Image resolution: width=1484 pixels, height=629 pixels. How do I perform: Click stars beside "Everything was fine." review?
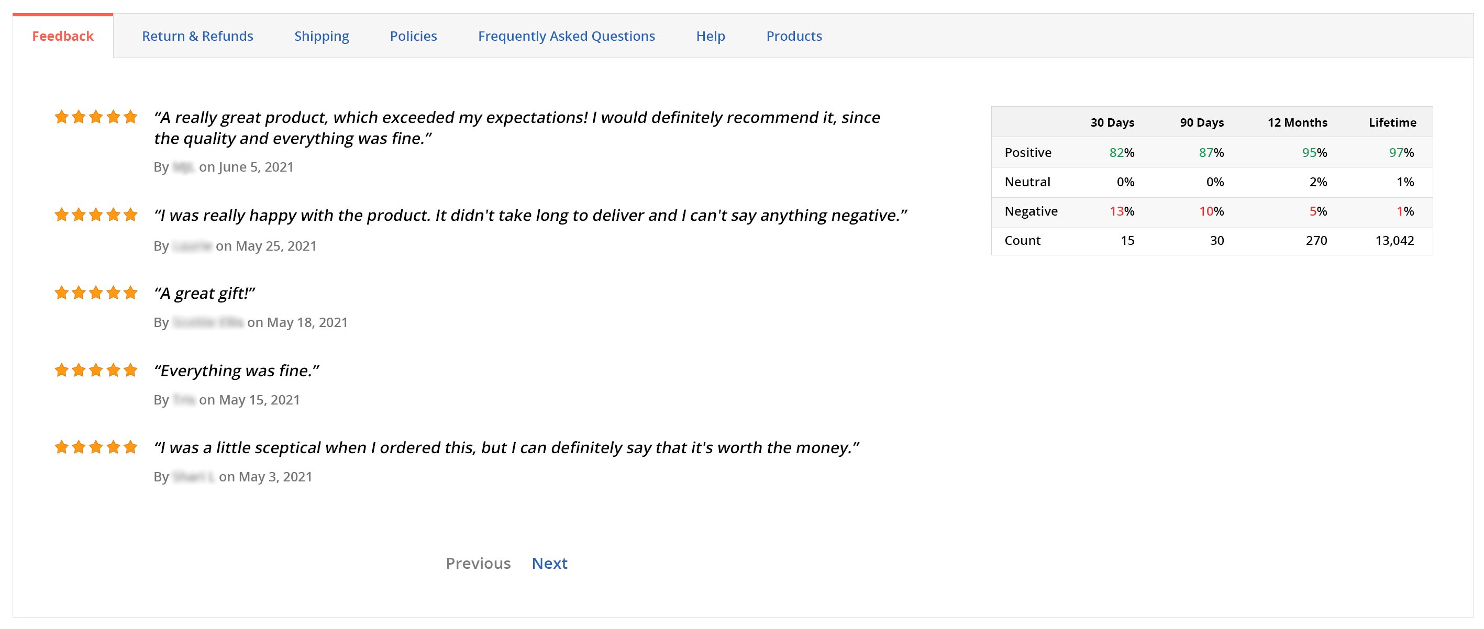[x=96, y=370]
